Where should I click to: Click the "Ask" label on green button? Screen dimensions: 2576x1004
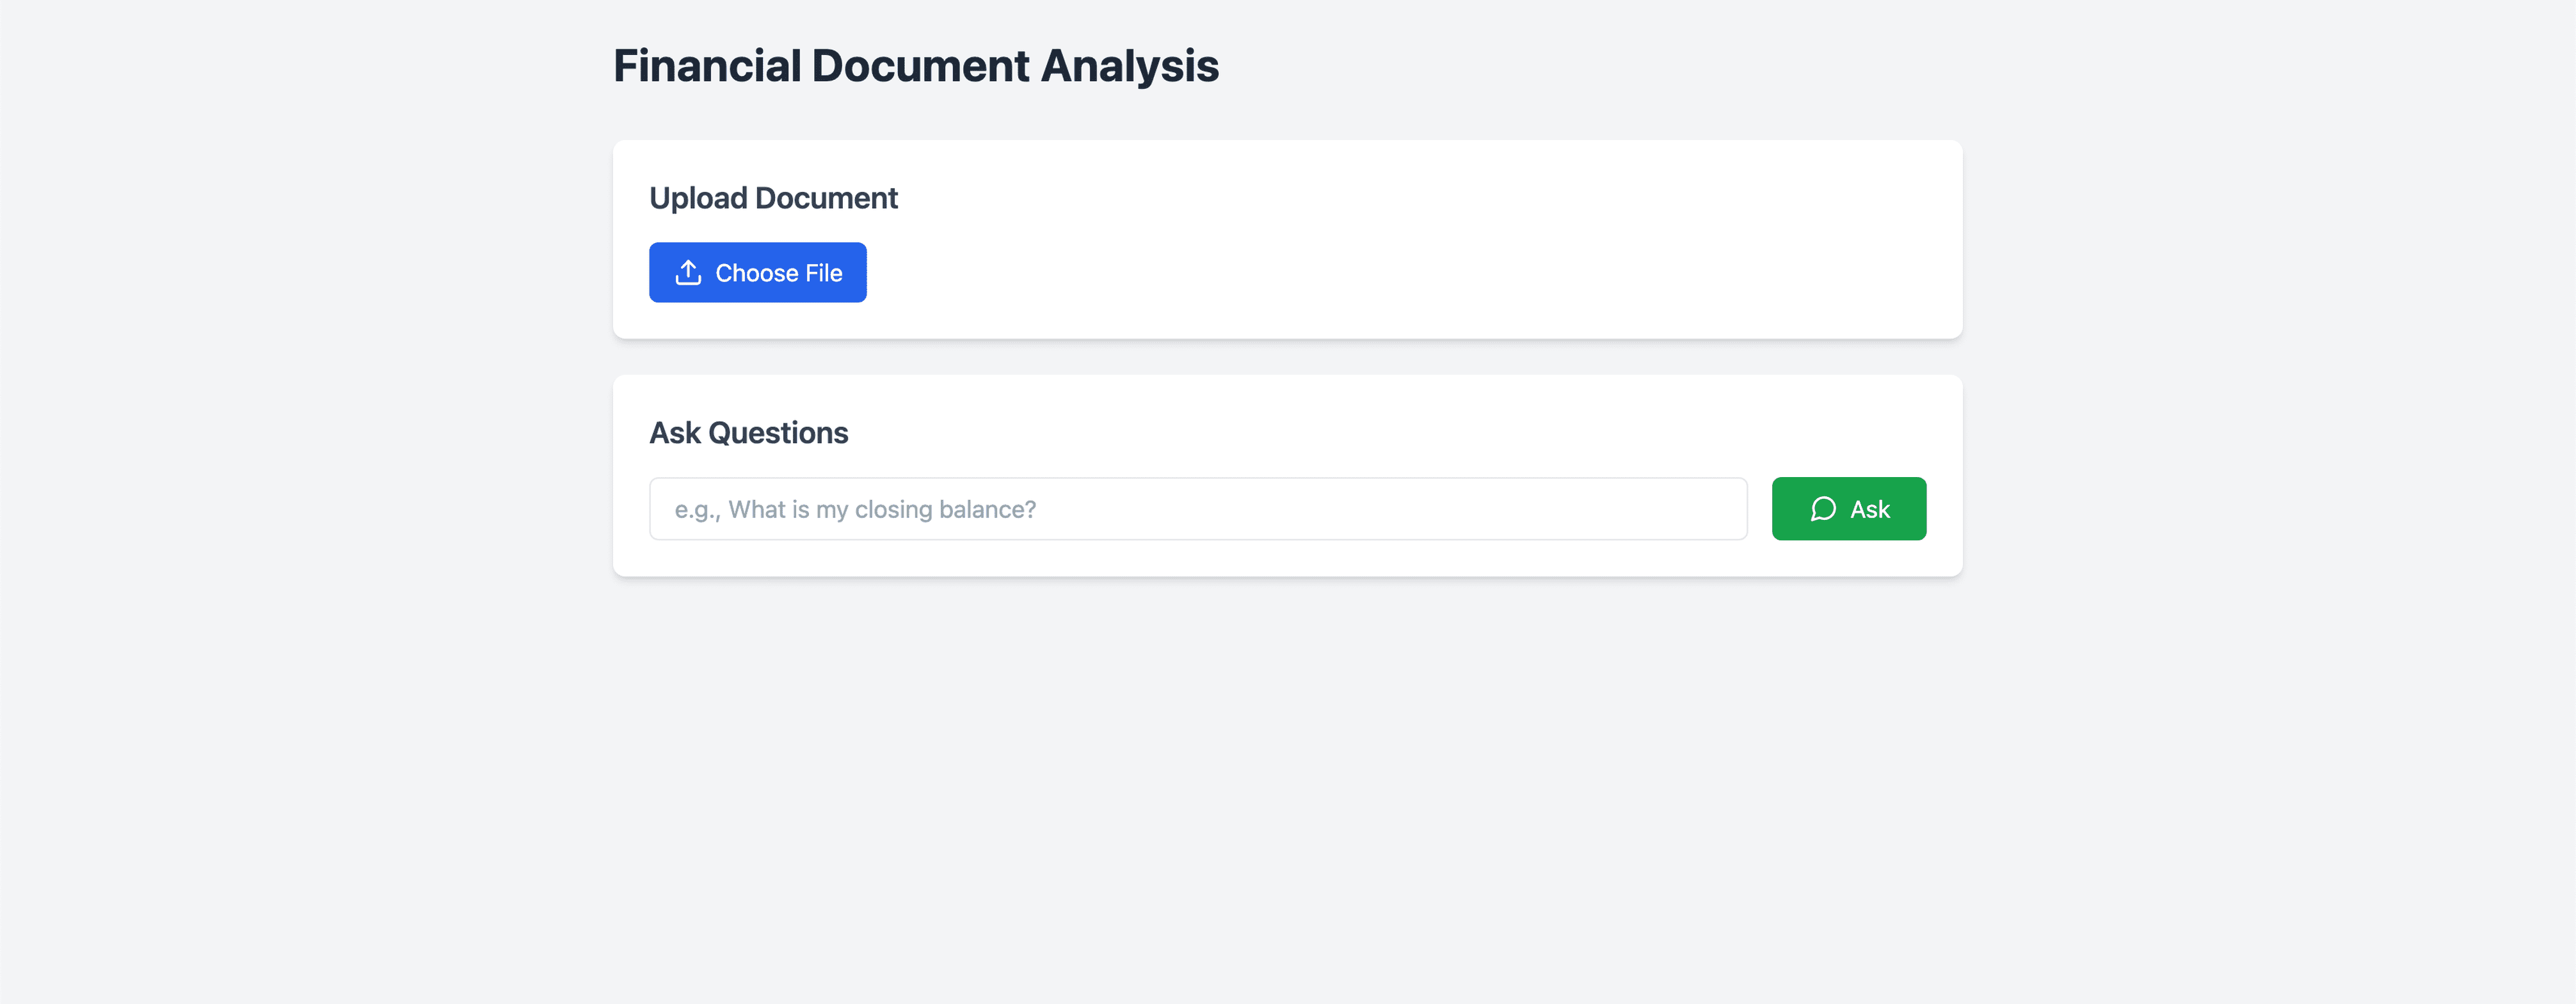[x=1869, y=510]
